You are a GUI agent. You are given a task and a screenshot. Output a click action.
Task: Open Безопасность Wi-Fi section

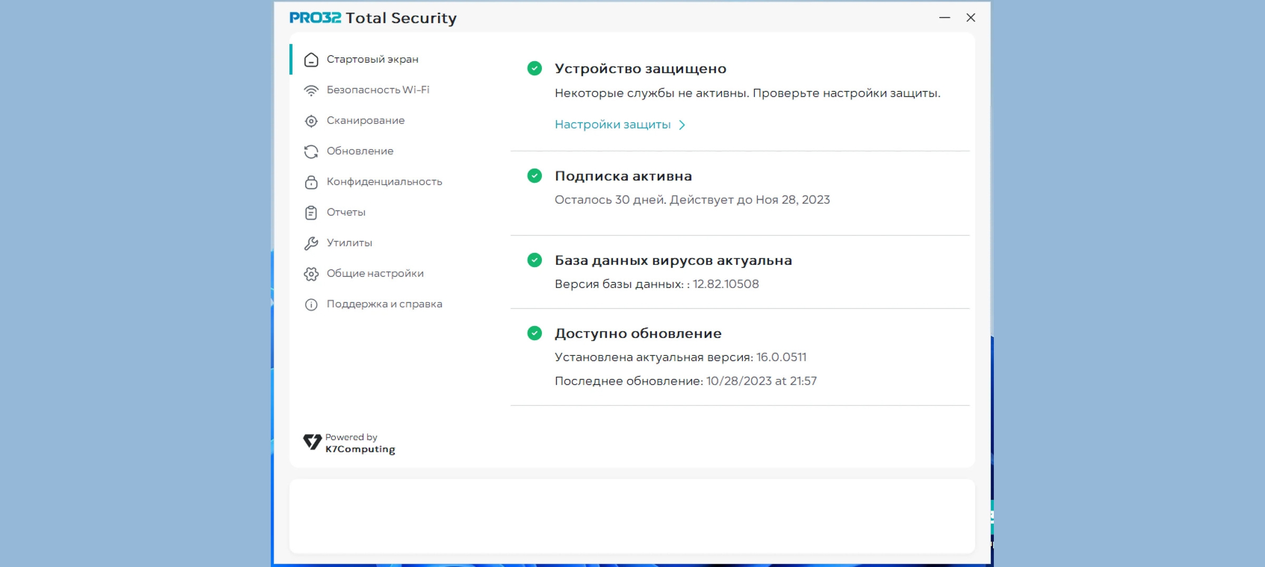(378, 89)
